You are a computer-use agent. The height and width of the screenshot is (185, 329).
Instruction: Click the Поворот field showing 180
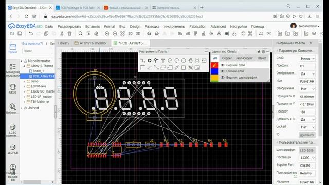[x=307, y=112]
